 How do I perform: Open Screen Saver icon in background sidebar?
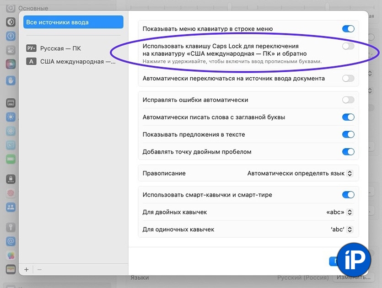pos(11,145)
